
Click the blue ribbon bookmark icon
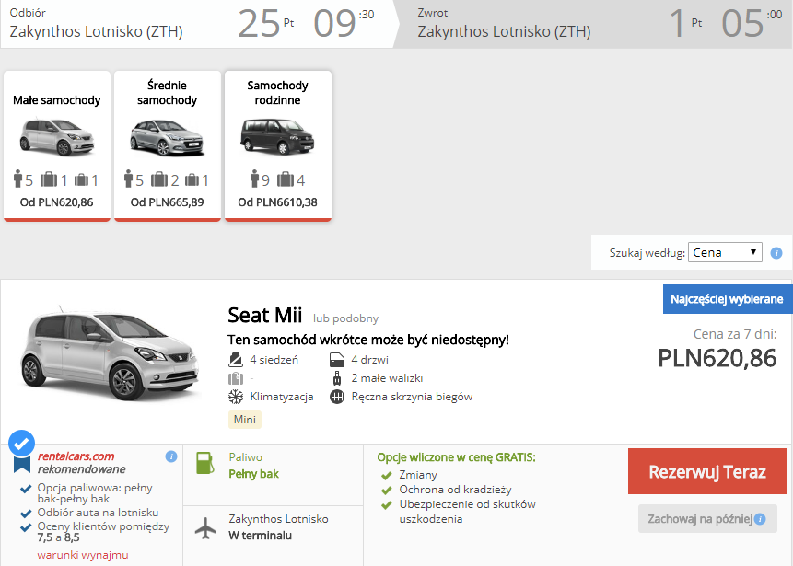(x=22, y=464)
